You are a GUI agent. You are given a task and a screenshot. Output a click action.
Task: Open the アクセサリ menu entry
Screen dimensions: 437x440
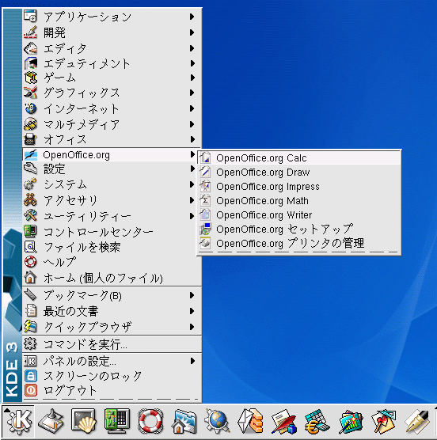(112, 200)
